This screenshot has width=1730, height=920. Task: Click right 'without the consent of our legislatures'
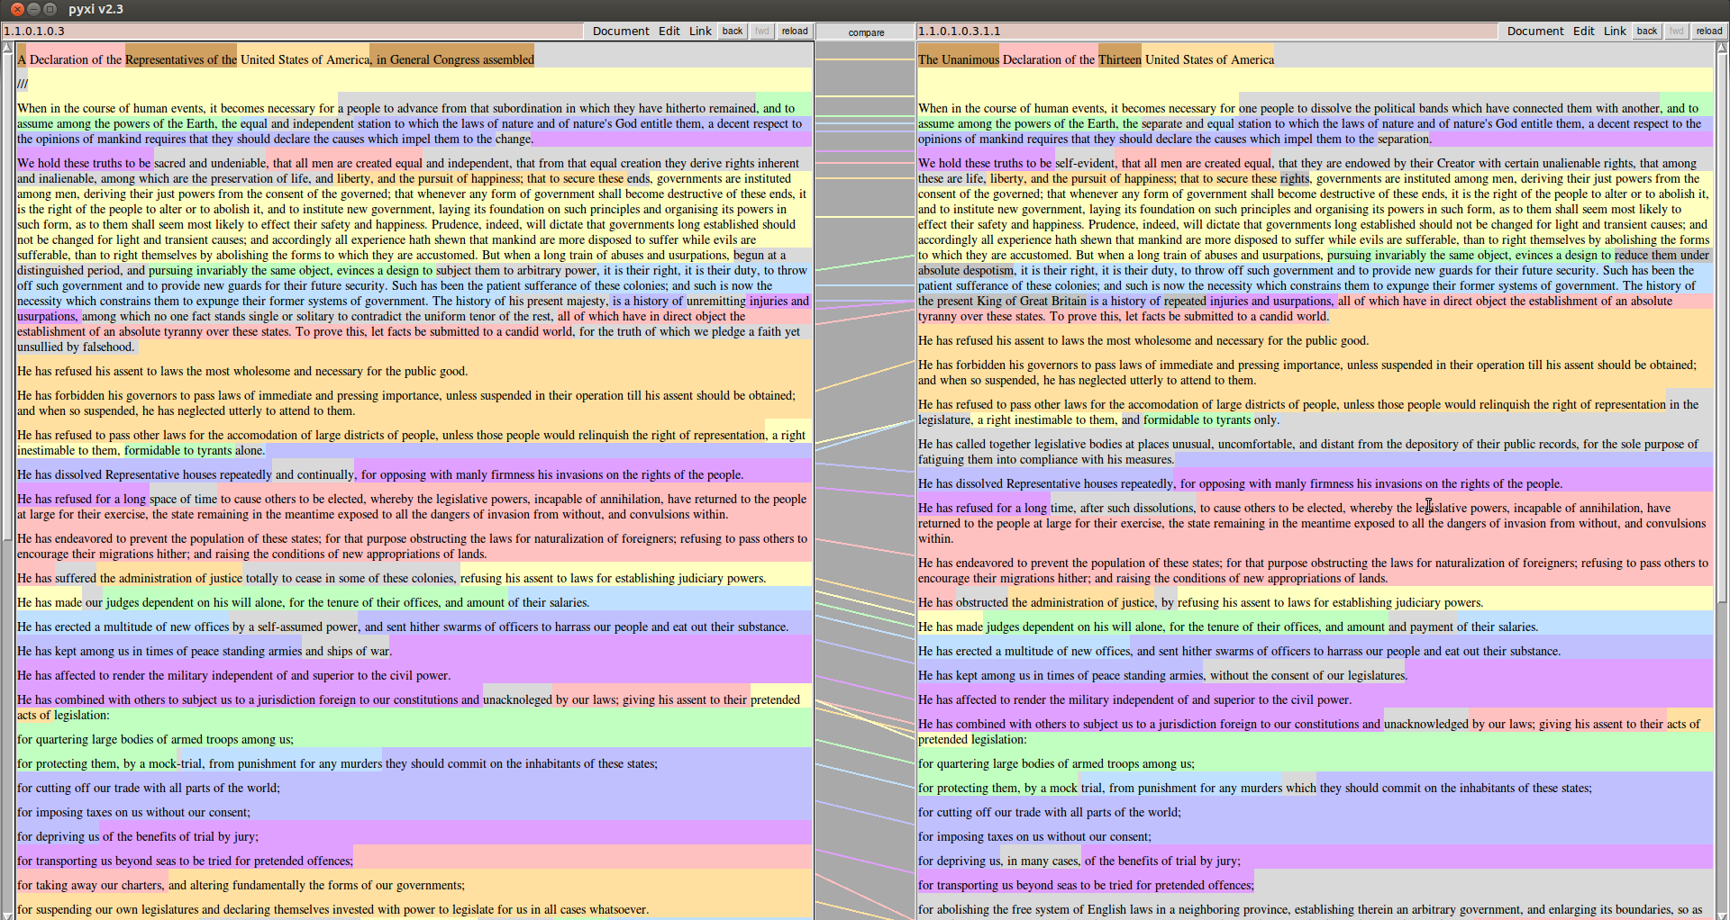(1308, 676)
